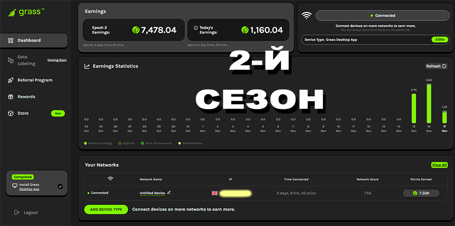Click the Network Score 75% value
Image resolution: width=455 pixels, height=226 pixels.
pyautogui.click(x=368, y=193)
